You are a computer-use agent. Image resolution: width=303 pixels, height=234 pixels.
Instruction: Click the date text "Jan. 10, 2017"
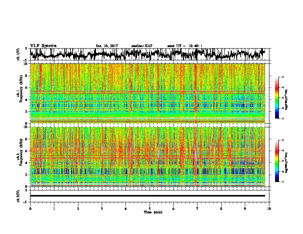pos(107,46)
